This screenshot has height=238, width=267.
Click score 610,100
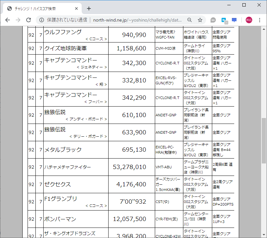[x=134, y=115]
